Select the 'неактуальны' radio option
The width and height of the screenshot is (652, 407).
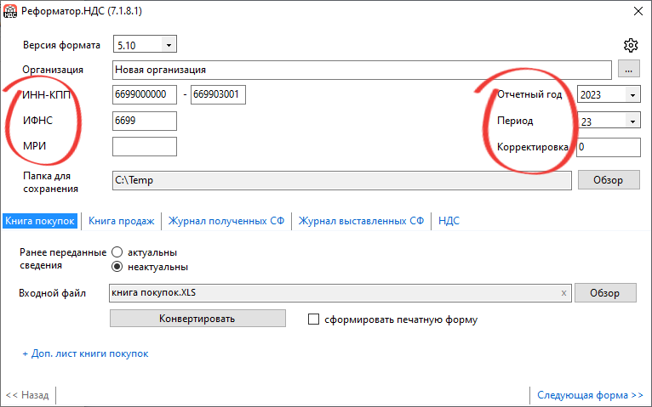click(117, 267)
